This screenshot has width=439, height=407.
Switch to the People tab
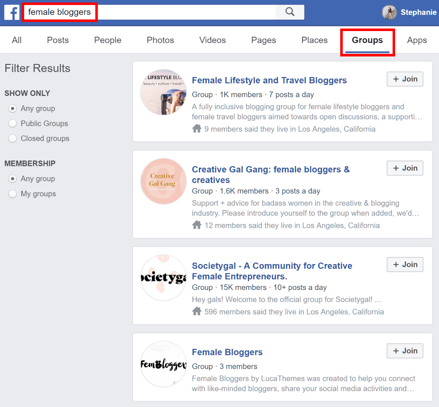[108, 40]
